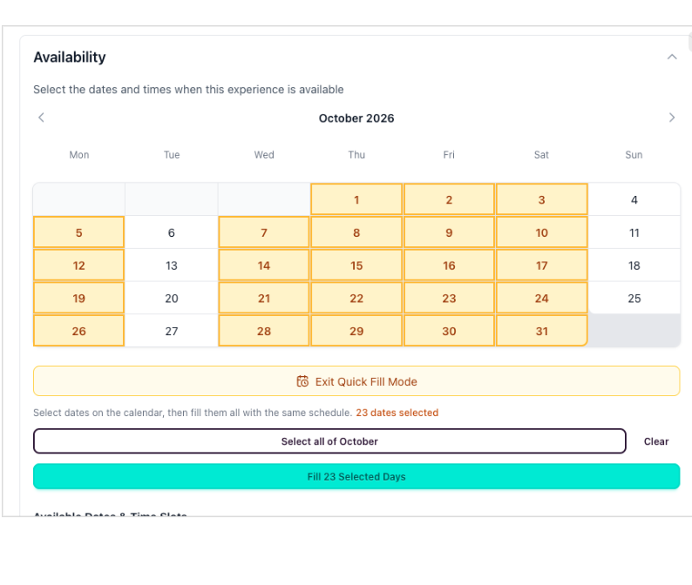
Task: Deselect October 5 on the calendar
Action: pos(79,232)
